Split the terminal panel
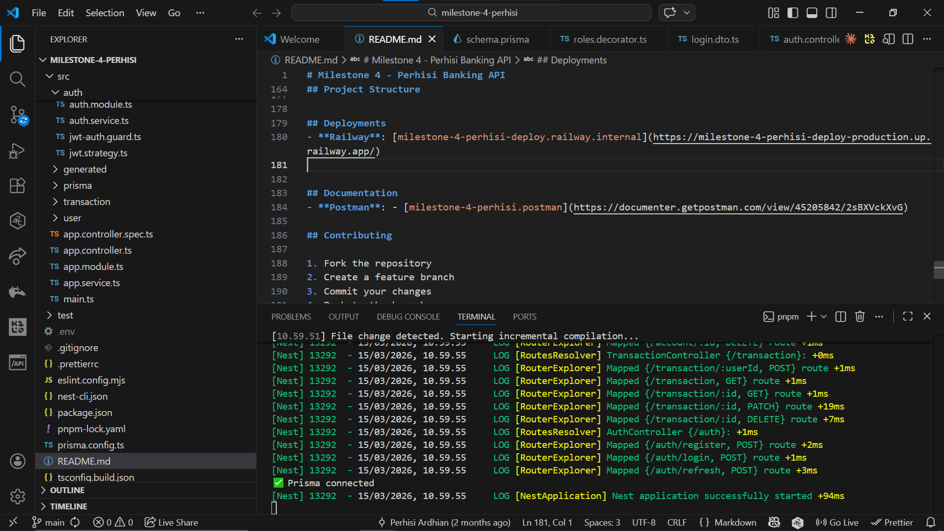Screen dimensions: 944x531 pos(841,317)
